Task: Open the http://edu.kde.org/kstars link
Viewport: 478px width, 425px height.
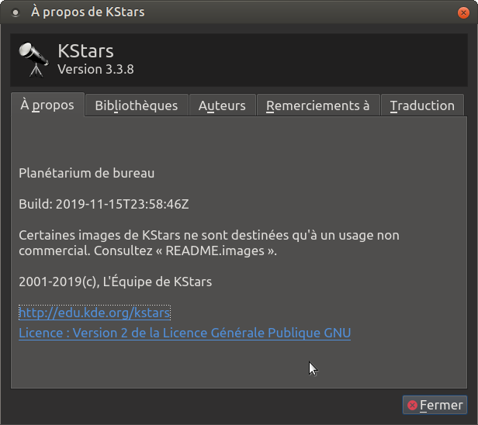Action: (x=95, y=313)
